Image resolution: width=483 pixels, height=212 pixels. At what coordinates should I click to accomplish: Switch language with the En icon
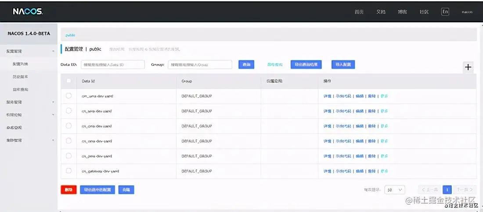[x=445, y=12]
